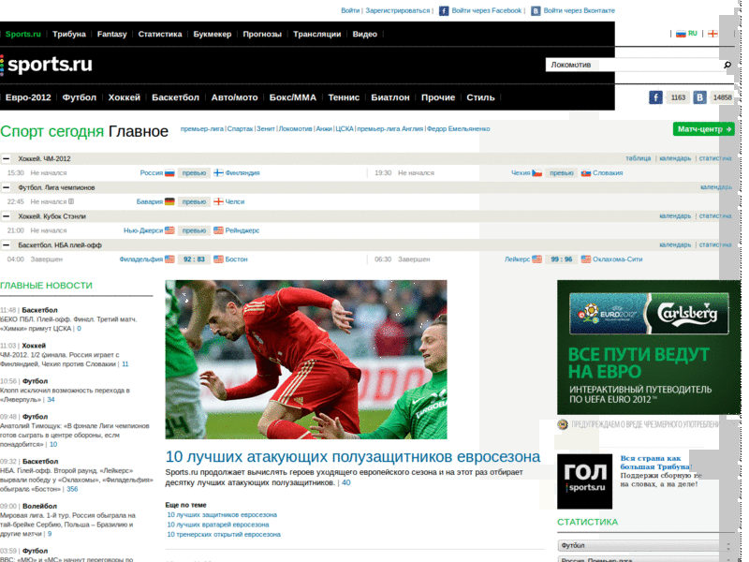Open the Футбол statistics dropdown
Viewport: 749px width, 562px height.
[x=646, y=545]
